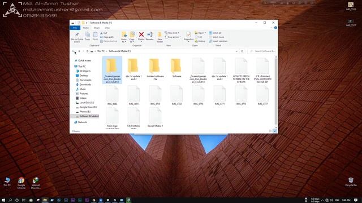
Task: Open Windows Start menu
Action: pyautogui.click(x=3, y=200)
